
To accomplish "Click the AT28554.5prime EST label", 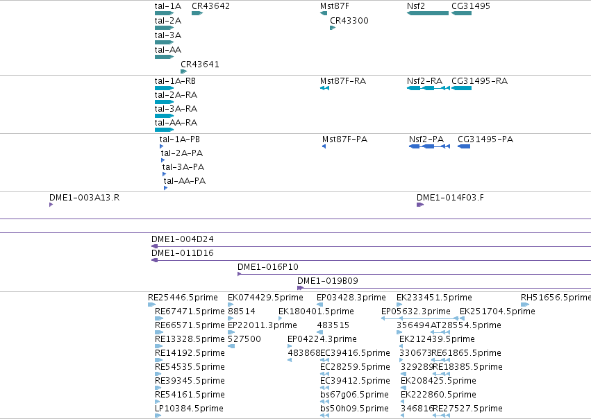I will [466, 325].
